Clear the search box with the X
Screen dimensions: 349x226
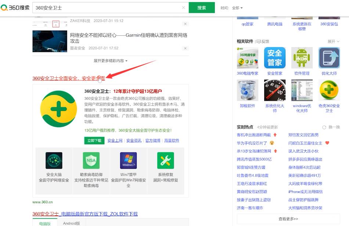(183, 8)
